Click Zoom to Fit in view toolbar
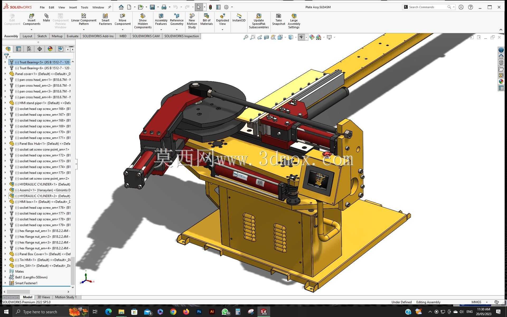507x317 pixels. pyautogui.click(x=246, y=37)
